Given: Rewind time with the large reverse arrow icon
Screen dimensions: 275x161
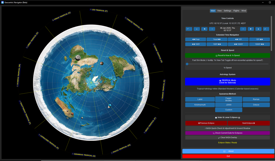Looking at the screenshot, I should pyautogui.click(x=204, y=29).
